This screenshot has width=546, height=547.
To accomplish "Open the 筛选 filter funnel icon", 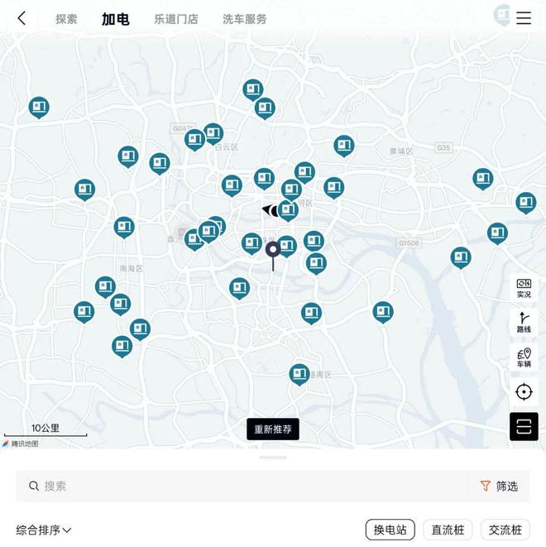I will click(486, 486).
